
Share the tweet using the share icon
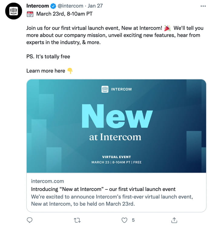pos(174,220)
